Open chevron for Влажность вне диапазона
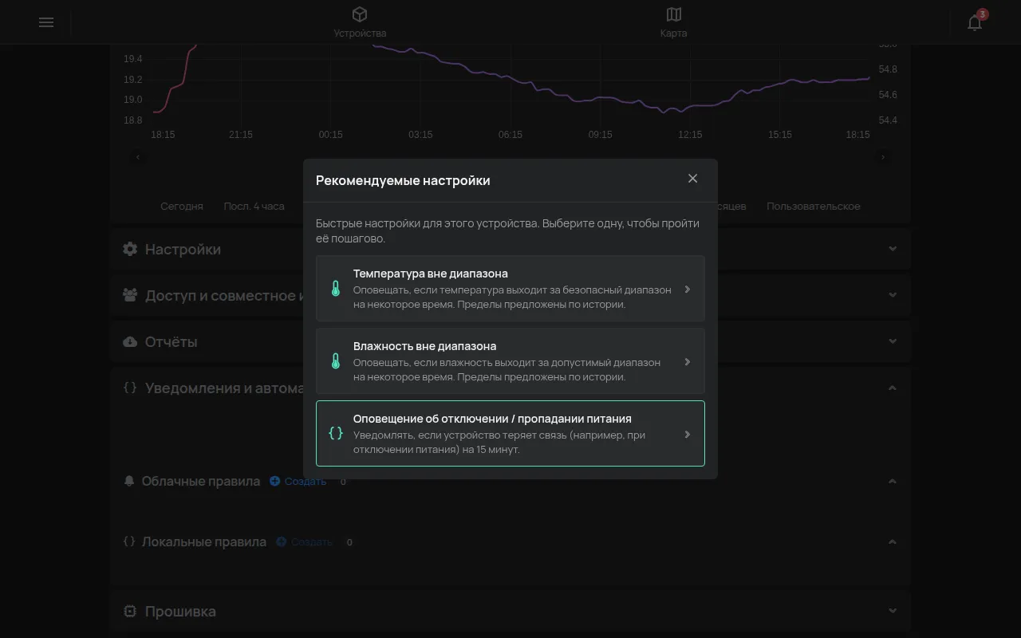The height and width of the screenshot is (638, 1021). coord(688,362)
